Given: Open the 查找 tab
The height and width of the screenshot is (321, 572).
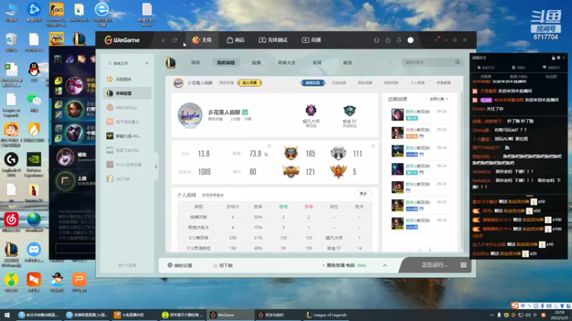Looking at the screenshot, I should (347, 63).
